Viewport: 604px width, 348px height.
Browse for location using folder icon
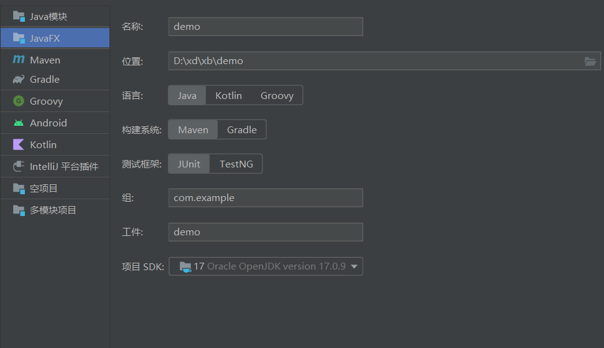coord(590,61)
